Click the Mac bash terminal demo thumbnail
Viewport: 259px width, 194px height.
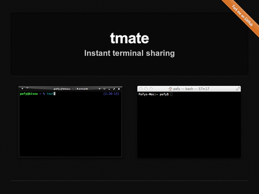point(189,122)
